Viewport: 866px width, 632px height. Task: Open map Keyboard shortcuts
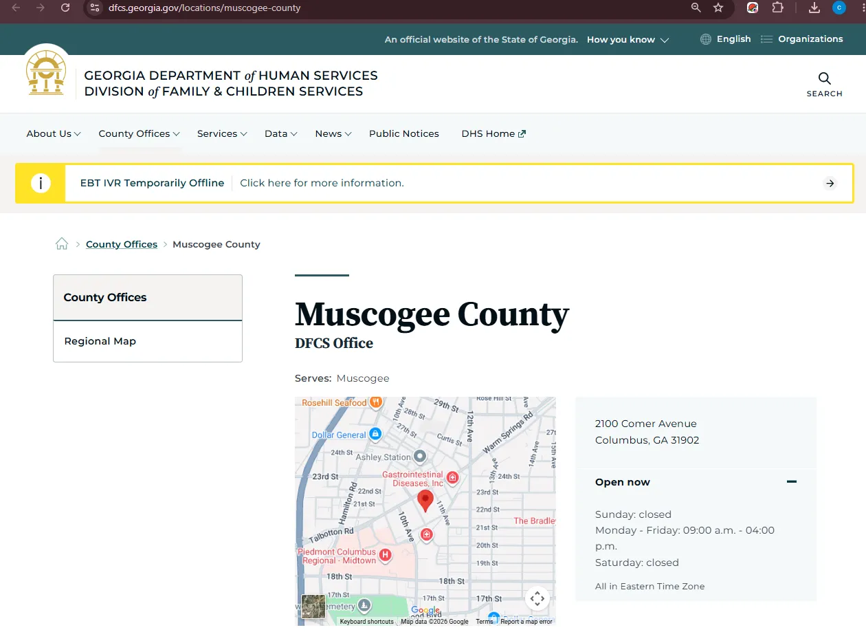click(367, 622)
